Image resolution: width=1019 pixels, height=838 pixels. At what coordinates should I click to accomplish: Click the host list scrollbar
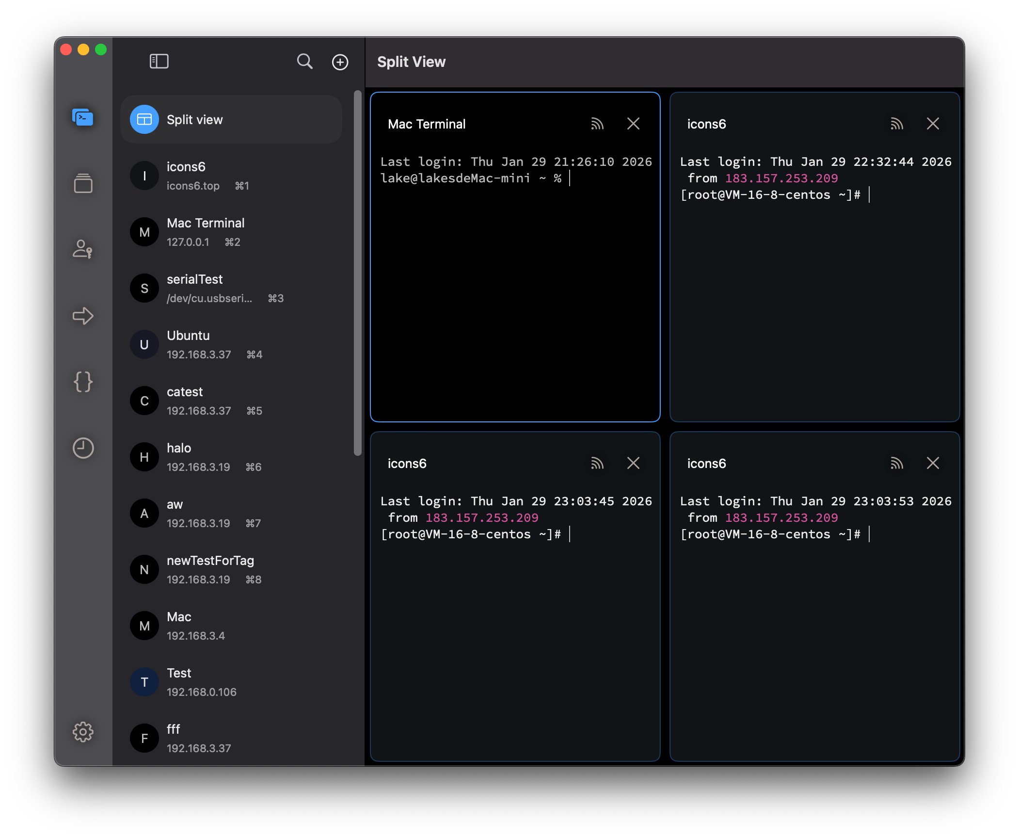[x=358, y=273]
